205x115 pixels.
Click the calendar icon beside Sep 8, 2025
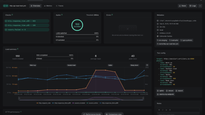tap(158, 24)
